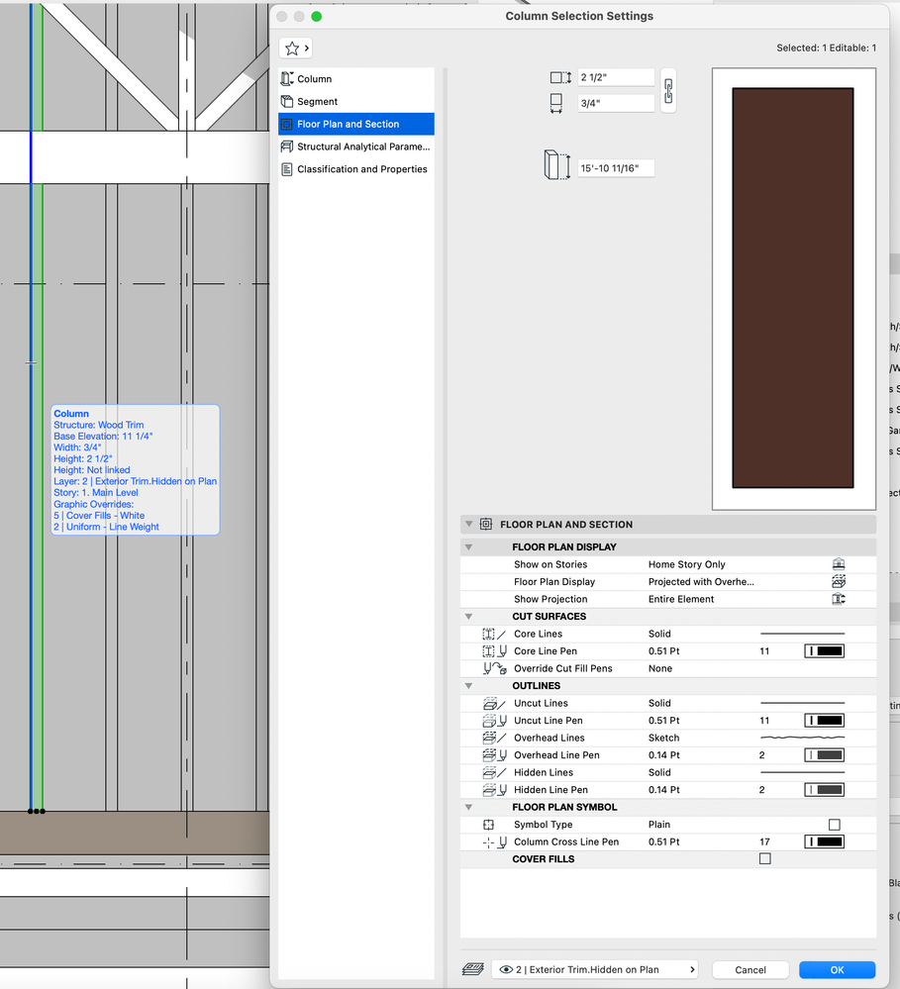Click the Show Projection row icon

click(x=838, y=599)
